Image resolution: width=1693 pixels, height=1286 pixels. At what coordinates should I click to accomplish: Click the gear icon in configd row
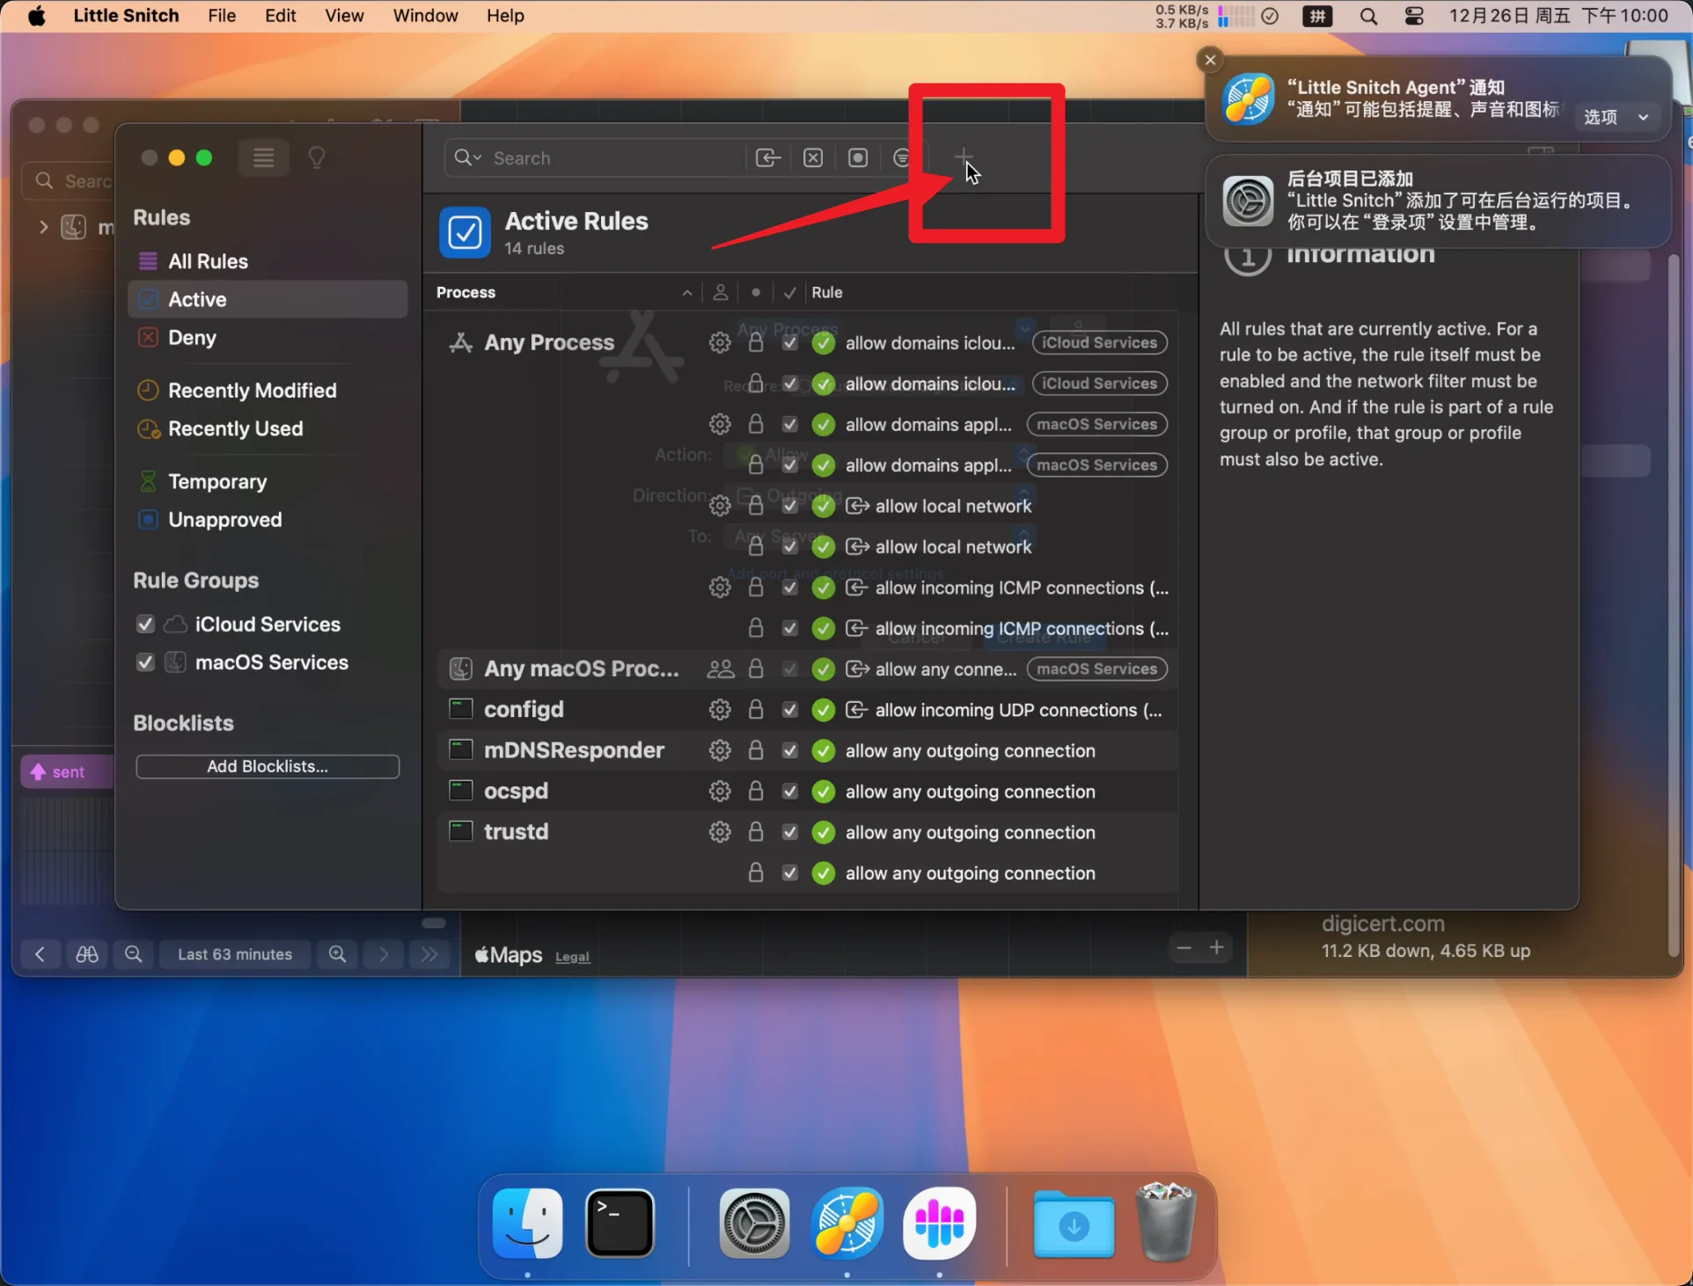click(x=720, y=710)
